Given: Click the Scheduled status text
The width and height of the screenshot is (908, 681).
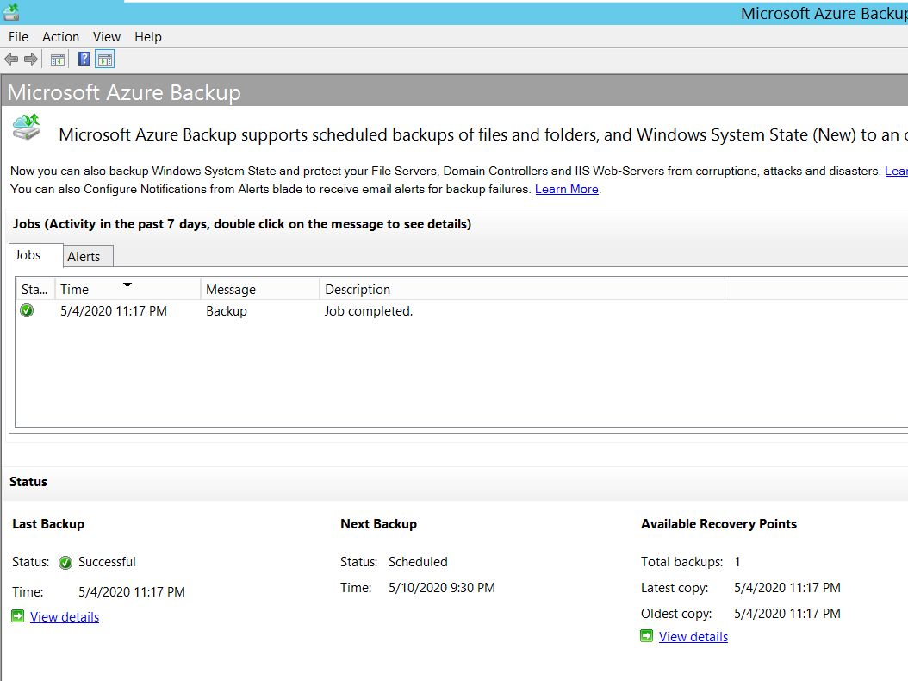Looking at the screenshot, I should click(x=418, y=562).
